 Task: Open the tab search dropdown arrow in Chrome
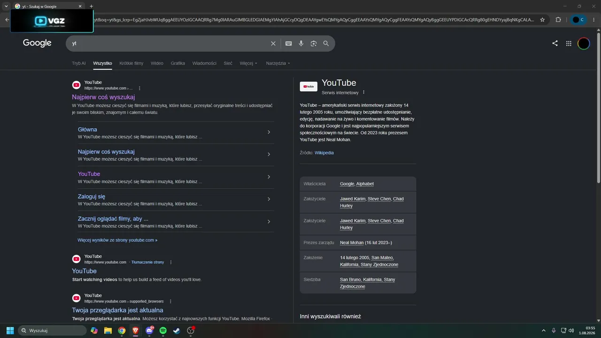6,6
